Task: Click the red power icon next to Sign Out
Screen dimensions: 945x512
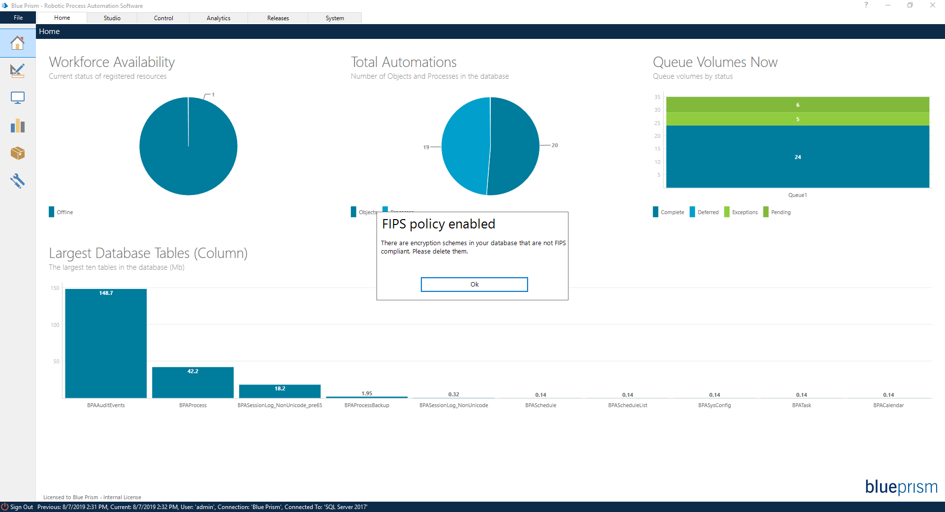Action: tap(4, 507)
